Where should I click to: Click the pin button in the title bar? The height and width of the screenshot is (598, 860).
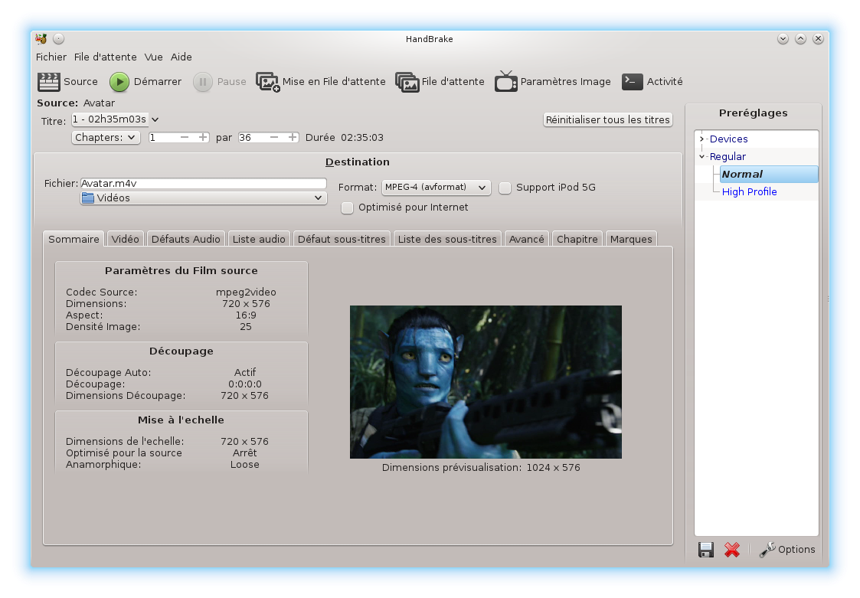tap(59, 38)
